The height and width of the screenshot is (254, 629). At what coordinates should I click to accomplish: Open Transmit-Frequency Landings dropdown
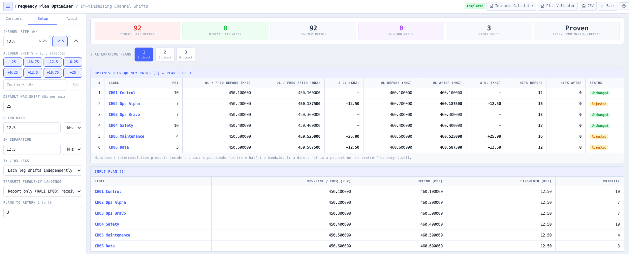point(43,191)
